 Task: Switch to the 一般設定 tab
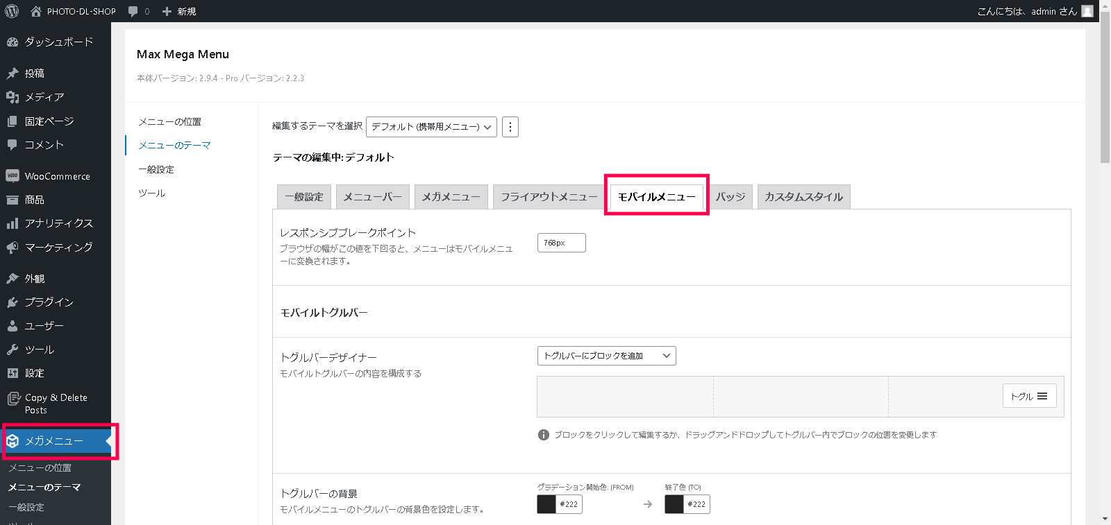[304, 197]
